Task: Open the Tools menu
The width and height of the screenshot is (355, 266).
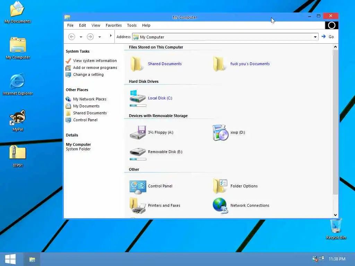Action: pyautogui.click(x=132, y=25)
